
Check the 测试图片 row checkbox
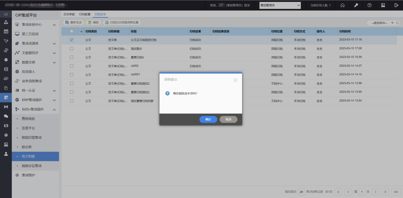72,48
